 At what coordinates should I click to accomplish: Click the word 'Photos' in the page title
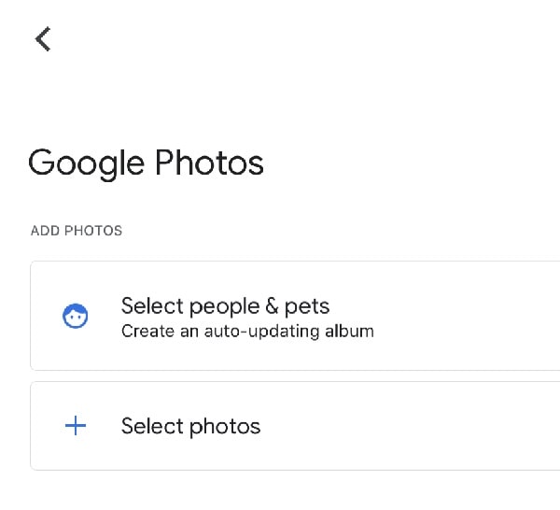tap(209, 163)
